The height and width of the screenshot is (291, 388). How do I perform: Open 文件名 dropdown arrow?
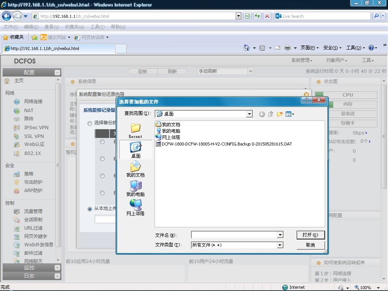pyautogui.click(x=280, y=235)
